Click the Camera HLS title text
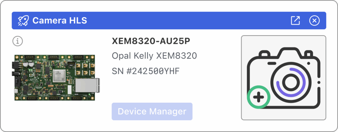Viewport: 338px width, 132px height. point(60,21)
